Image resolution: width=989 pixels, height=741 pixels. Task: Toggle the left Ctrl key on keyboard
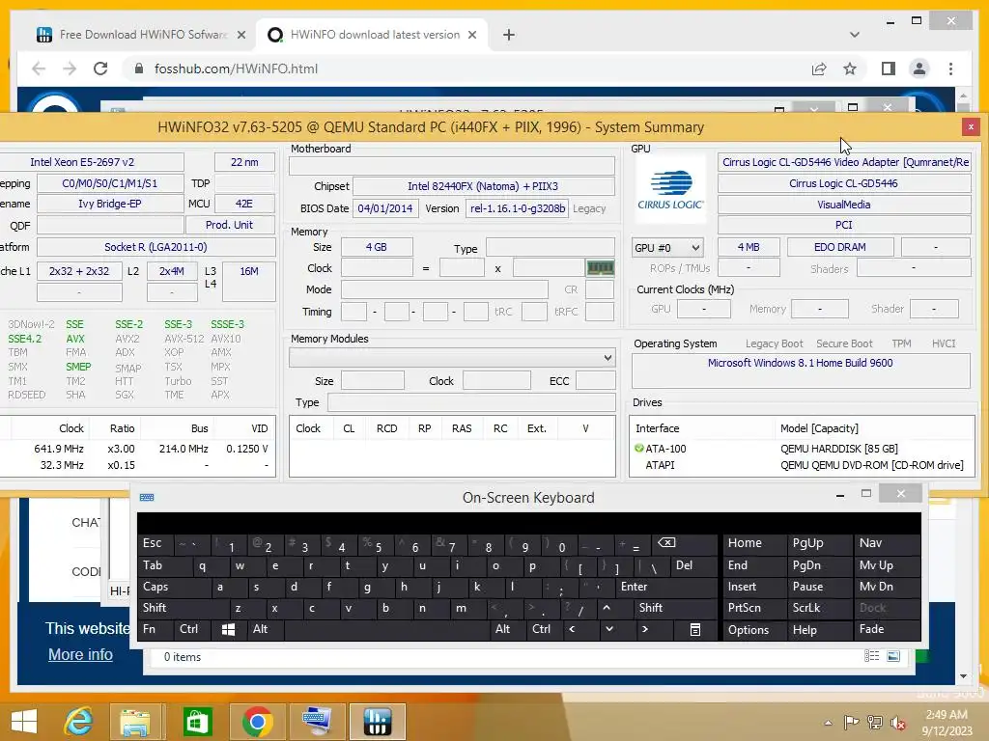pos(192,629)
